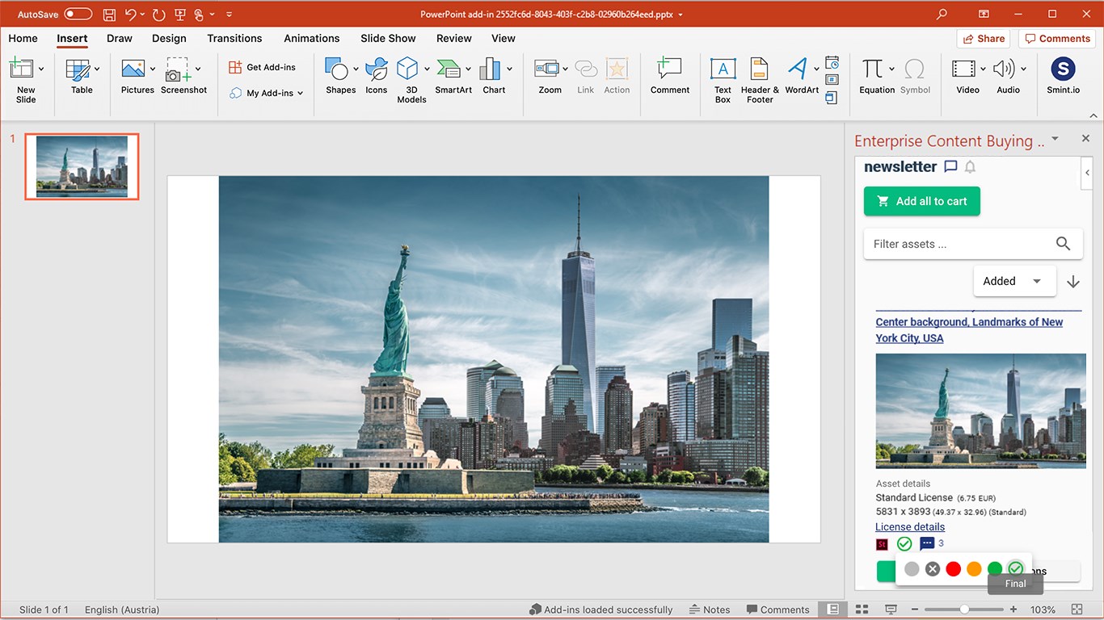The width and height of the screenshot is (1104, 620).
Task: Switch to the Home tab
Action: 23,38
